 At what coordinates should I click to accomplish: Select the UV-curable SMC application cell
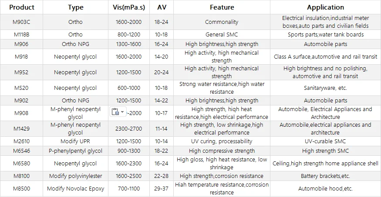click(325, 141)
